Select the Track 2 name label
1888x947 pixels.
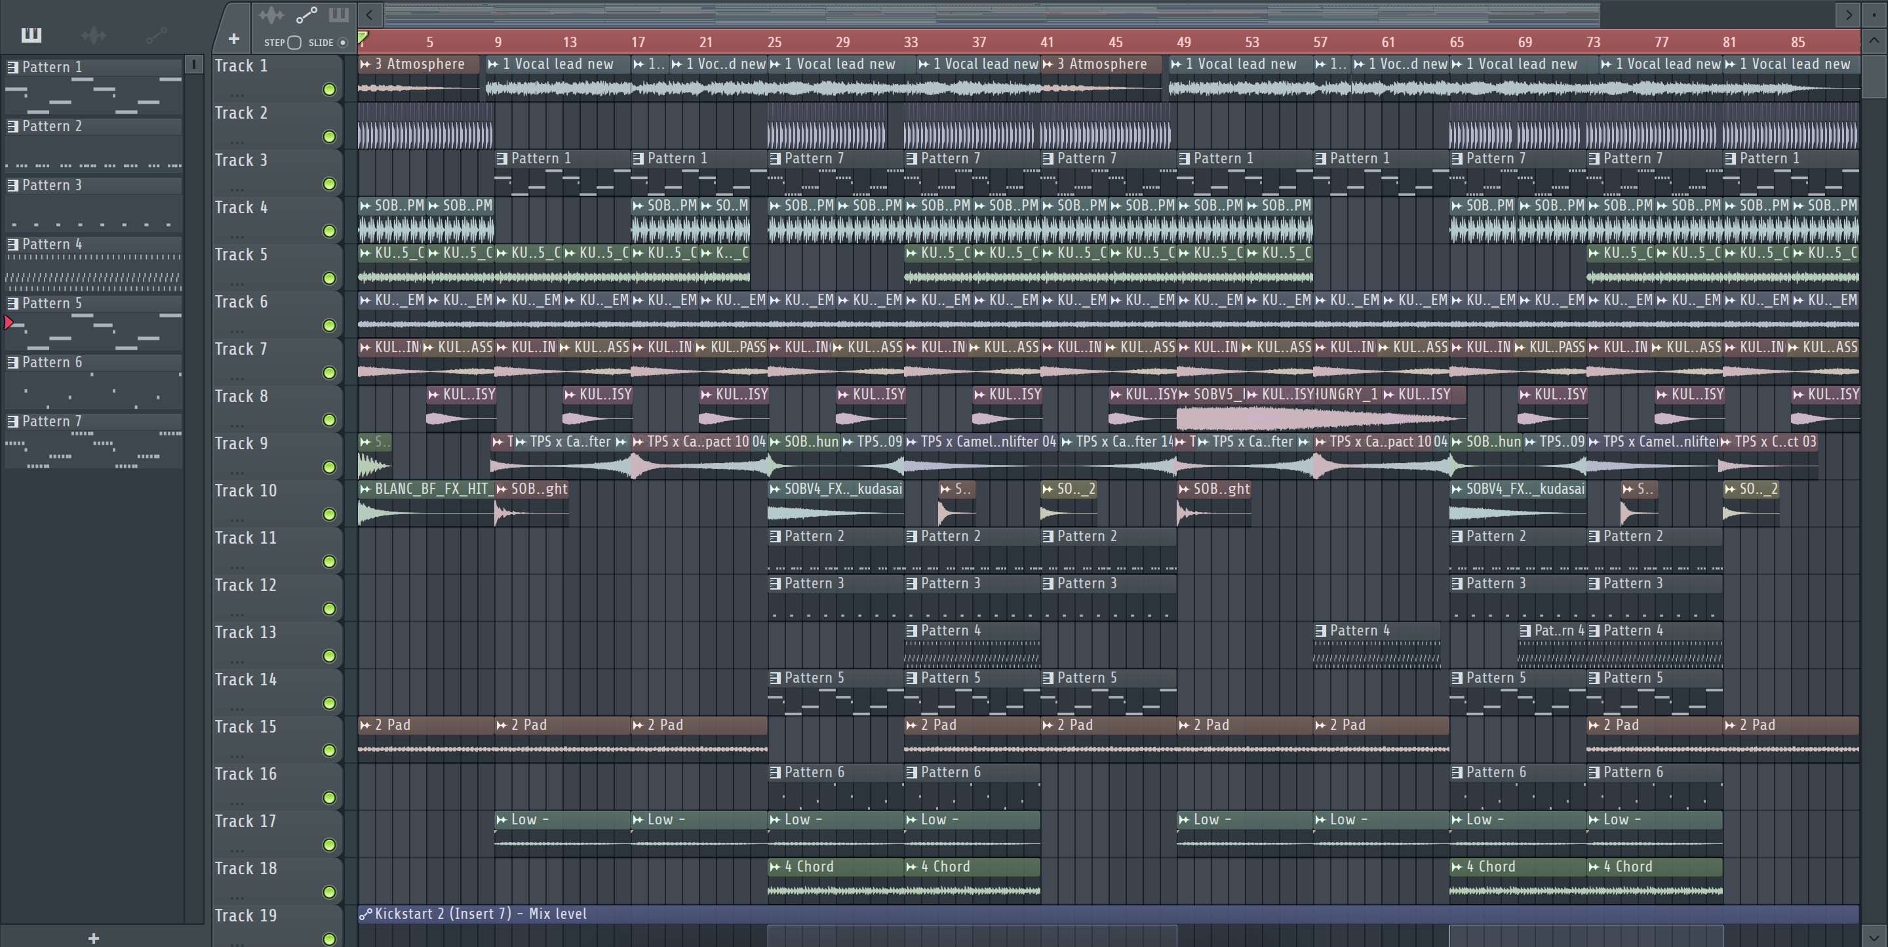[241, 113]
